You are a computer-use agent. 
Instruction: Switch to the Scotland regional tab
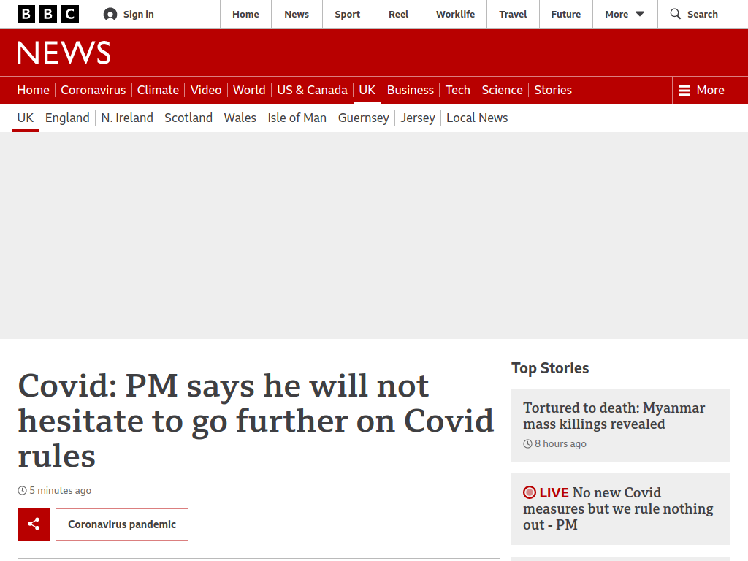[x=188, y=118]
